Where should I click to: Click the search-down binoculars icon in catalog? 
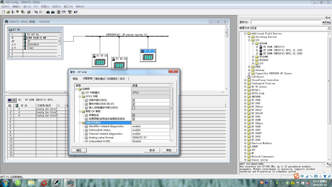[328, 22]
